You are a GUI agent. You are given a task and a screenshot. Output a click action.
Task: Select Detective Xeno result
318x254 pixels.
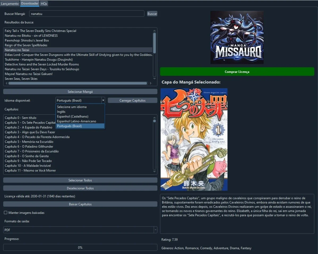coord(78,64)
